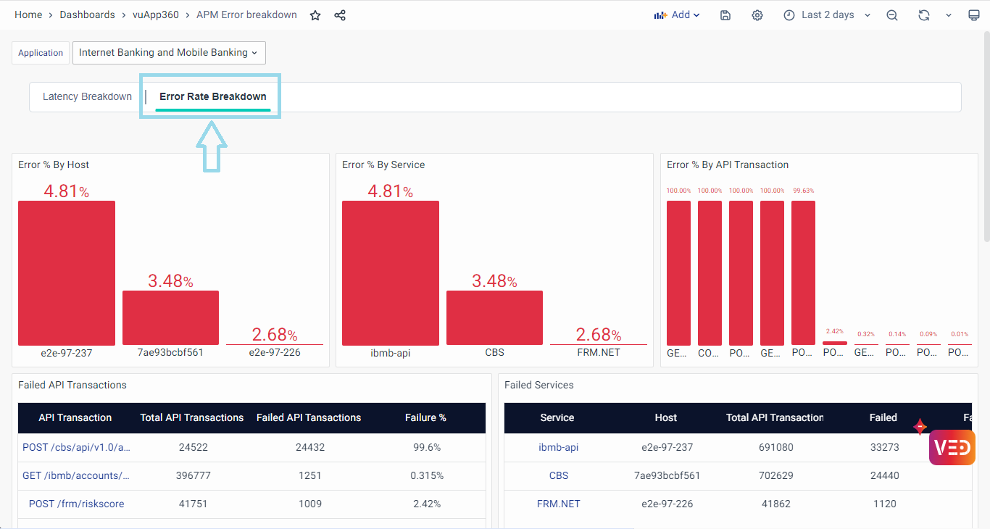Open the ibmb-api service link
This screenshot has height=529, width=990.
[558, 447]
